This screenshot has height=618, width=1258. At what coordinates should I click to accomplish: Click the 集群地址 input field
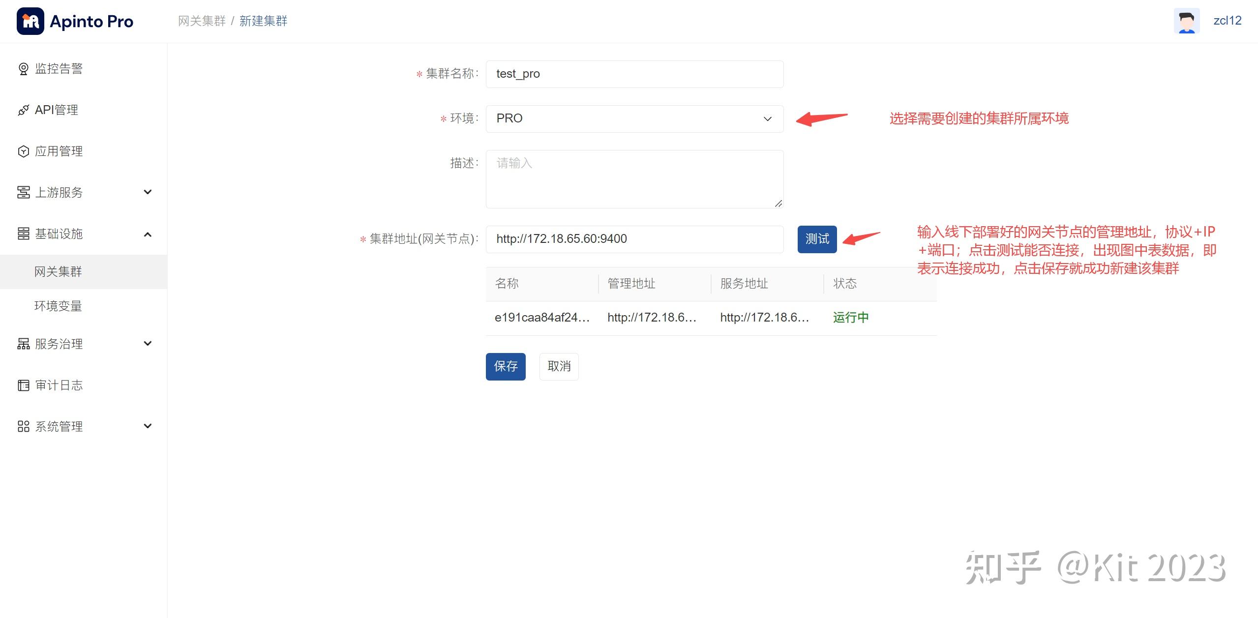[634, 239]
